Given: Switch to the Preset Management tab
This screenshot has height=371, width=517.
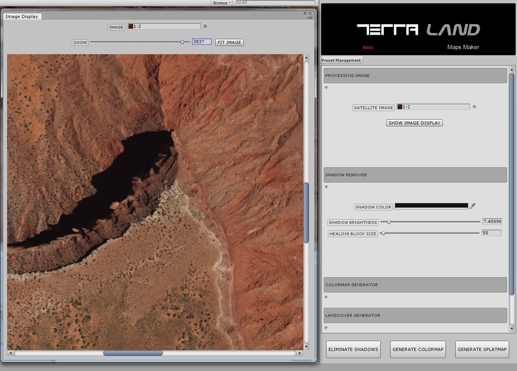Looking at the screenshot, I should (x=341, y=60).
